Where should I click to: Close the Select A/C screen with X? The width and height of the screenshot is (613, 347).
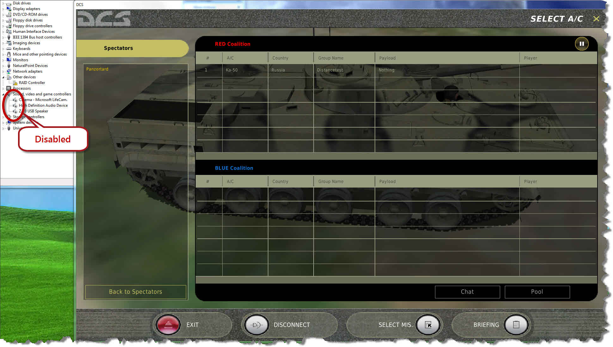pyautogui.click(x=596, y=19)
